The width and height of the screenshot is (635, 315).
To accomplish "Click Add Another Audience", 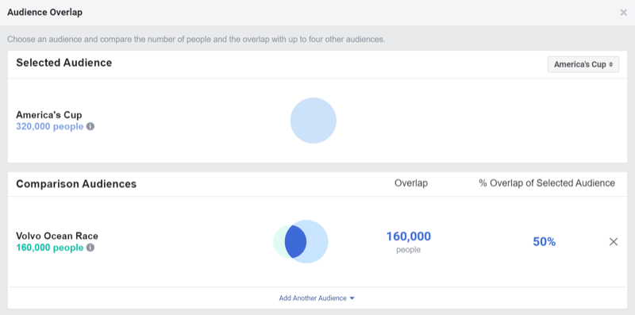I will tap(317, 298).
